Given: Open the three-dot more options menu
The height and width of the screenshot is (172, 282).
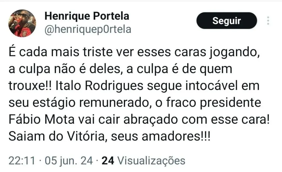Looking at the screenshot, I should pyautogui.click(x=268, y=21).
